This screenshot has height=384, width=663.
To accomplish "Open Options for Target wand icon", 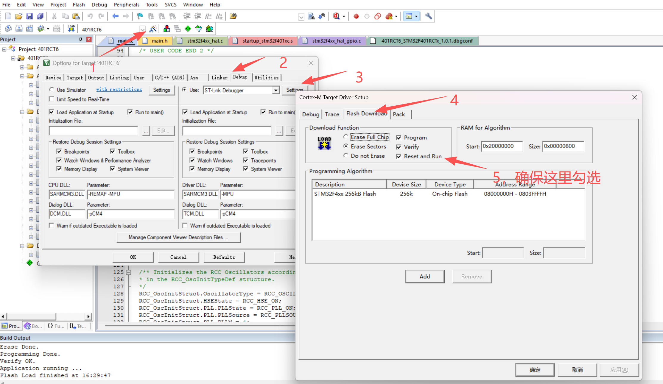I will click(153, 29).
